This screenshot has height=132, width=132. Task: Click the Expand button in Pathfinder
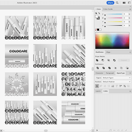124,60
